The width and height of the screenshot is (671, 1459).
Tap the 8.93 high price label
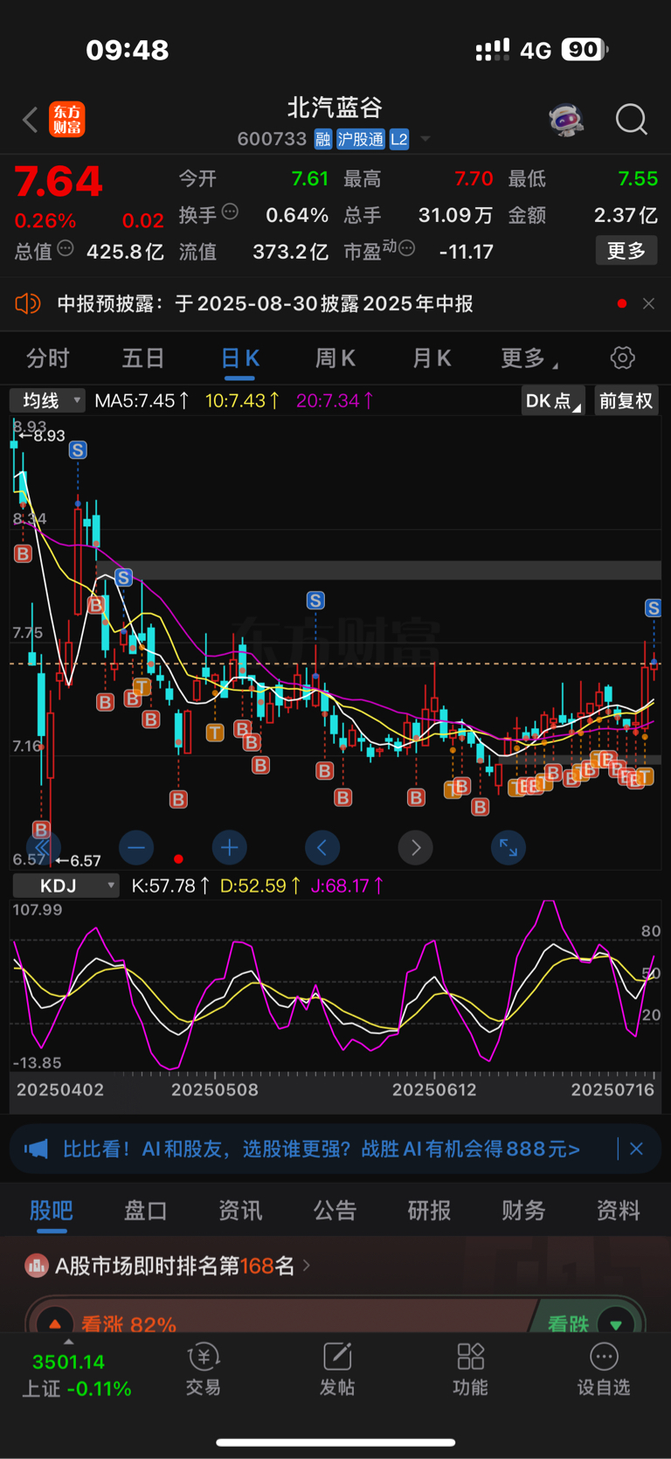pyautogui.click(x=42, y=435)
